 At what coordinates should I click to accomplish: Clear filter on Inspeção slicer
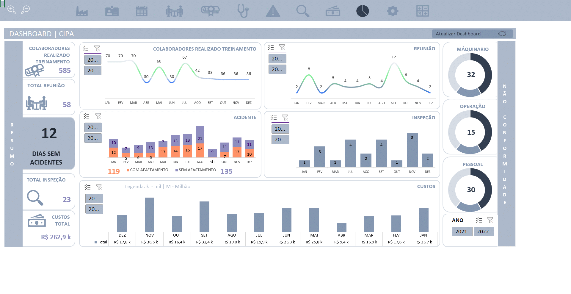[x=285, y=118]
